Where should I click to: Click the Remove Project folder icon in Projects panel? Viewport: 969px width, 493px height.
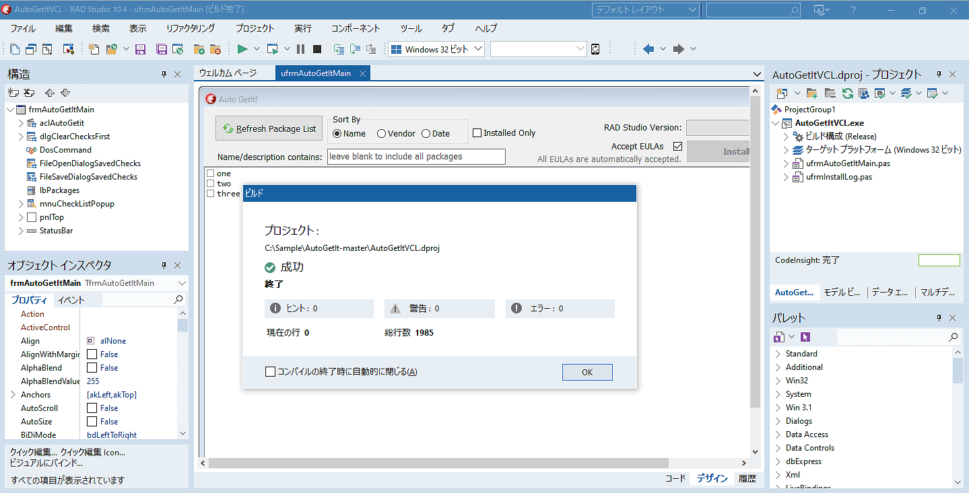click(x=830, y=93)
